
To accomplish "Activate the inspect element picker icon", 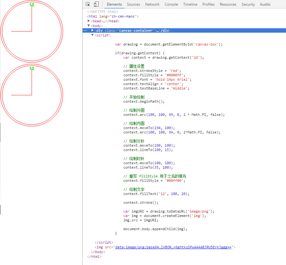I will (88, 4).
